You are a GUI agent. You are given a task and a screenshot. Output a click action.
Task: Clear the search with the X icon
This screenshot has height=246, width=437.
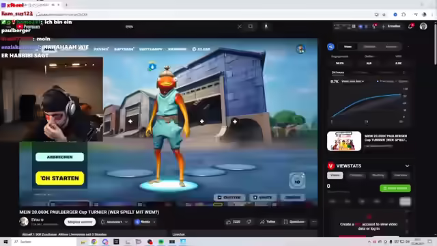pyautogui.click(x=240, y=27)
